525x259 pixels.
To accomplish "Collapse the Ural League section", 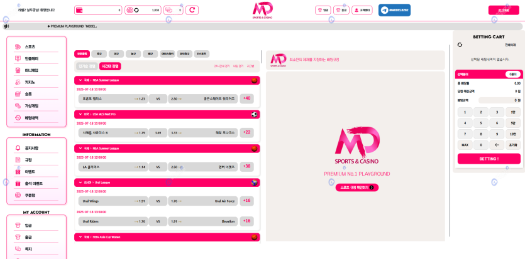I will click(x=79, y=182).
